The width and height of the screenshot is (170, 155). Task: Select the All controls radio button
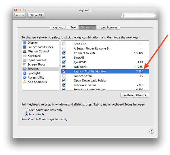[x=26, y=114]
